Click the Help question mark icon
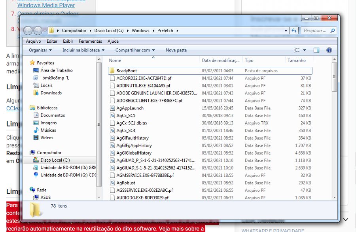 (x=329, y=50)
